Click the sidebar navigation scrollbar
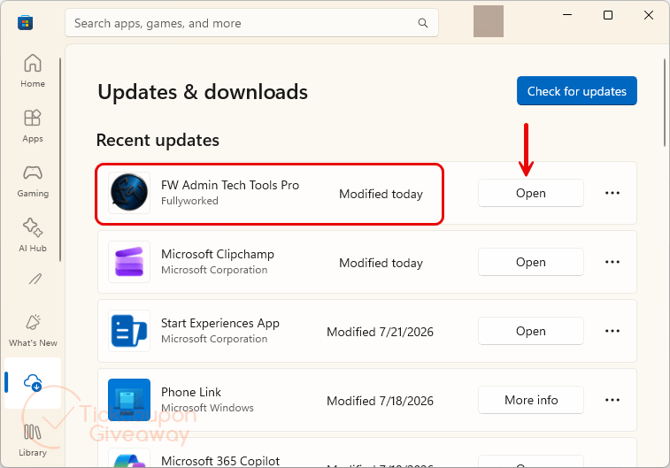The image size is (670, 468). click(x=60, y=160)
